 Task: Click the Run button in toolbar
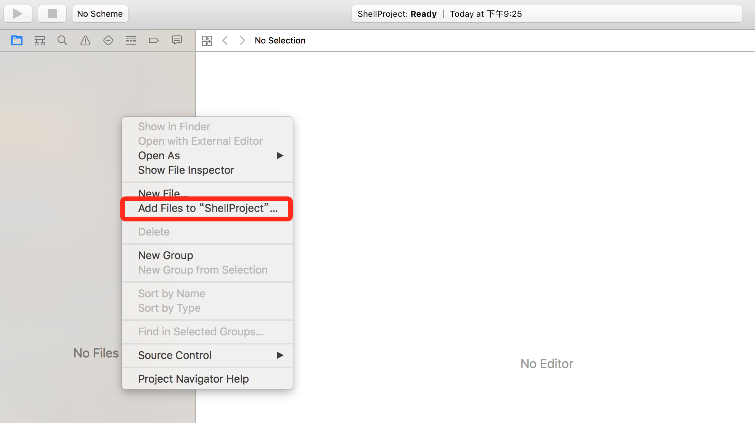tap(18, 13)
